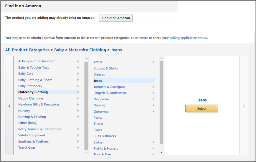Click the subcategory list vertical scrollbar
This screenshot has height=162, width=256.
click(x=161, y=101)
